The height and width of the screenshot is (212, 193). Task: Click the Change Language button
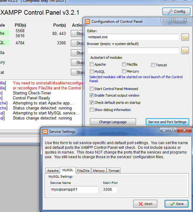coord(113,122)
